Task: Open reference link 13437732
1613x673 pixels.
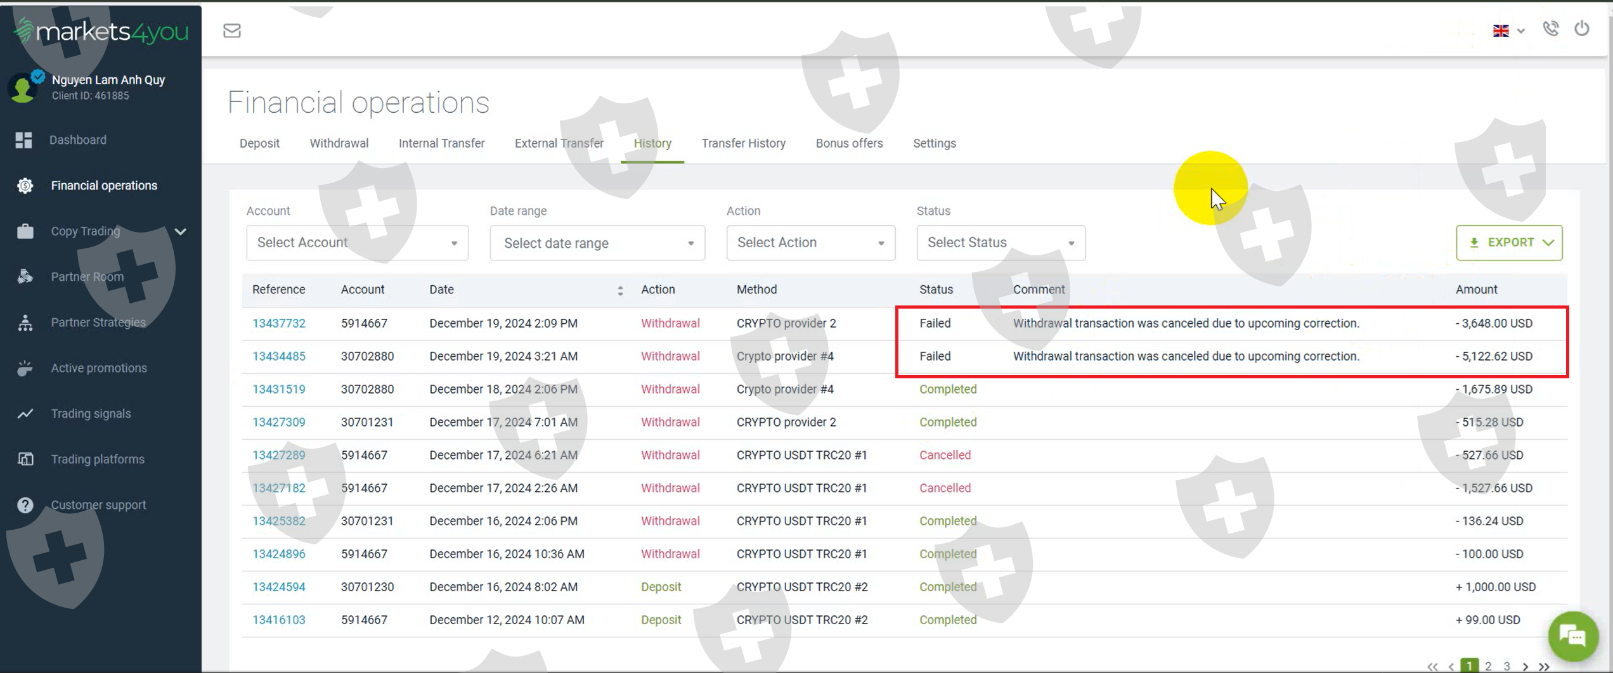Action: tap(279, 323)
